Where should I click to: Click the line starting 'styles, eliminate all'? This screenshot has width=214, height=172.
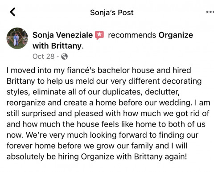click(93, 92)
